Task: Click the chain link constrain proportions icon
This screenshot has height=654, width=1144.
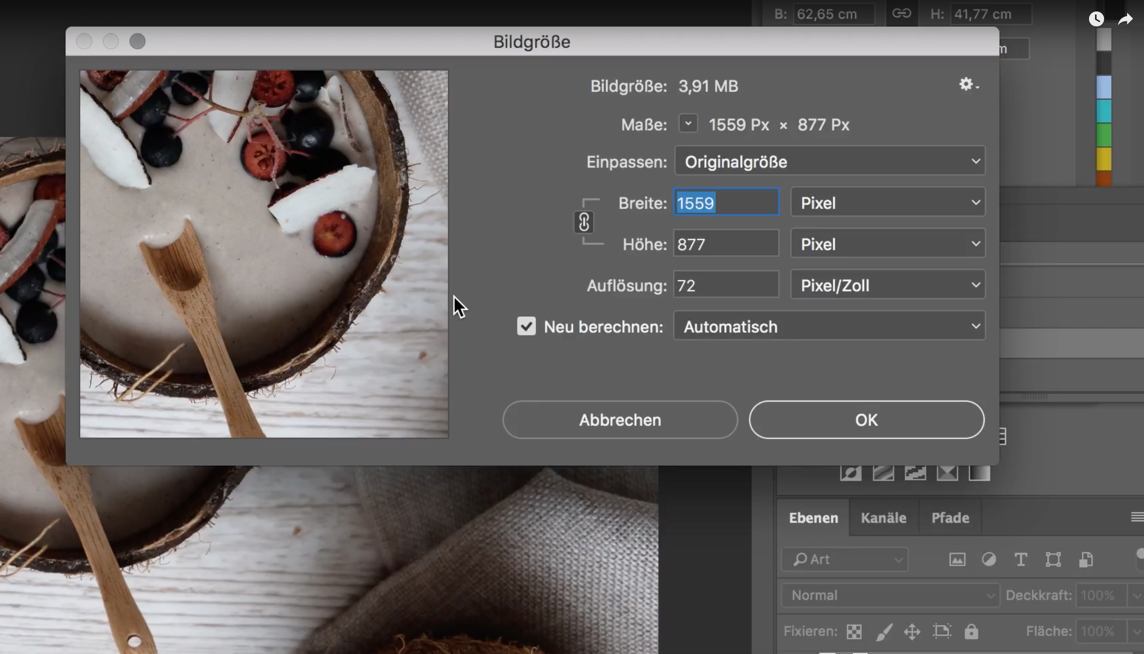Action: (x=583, y=222)
